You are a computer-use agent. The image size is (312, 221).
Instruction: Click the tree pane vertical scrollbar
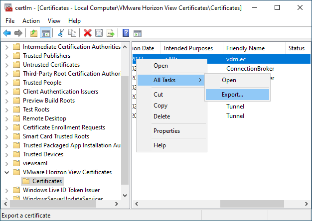(125, 124)
